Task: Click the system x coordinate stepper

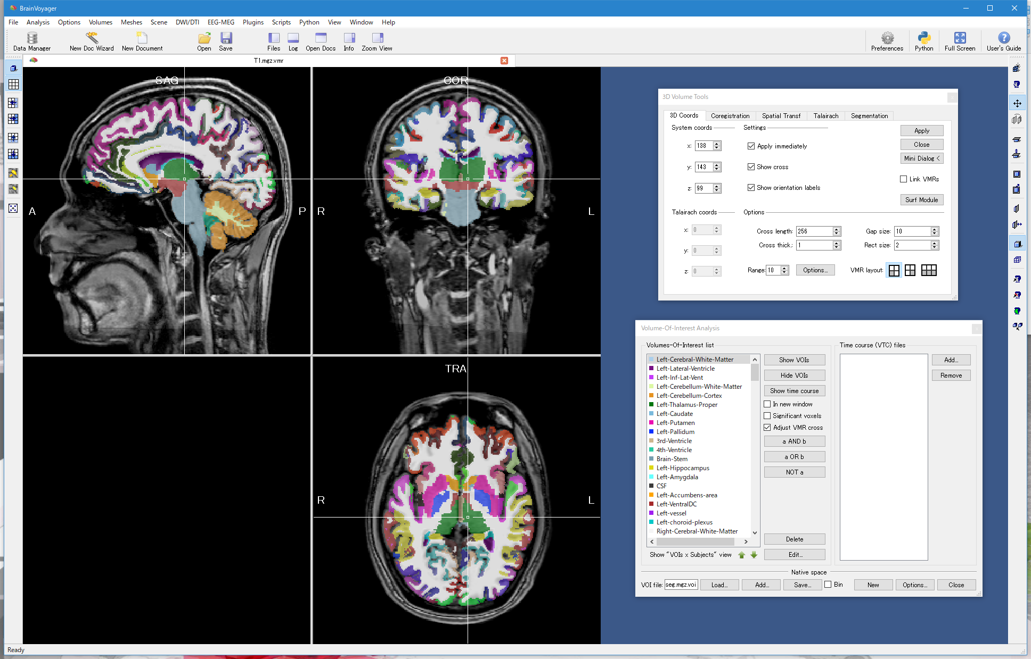Action: click(x=717, y=146)
